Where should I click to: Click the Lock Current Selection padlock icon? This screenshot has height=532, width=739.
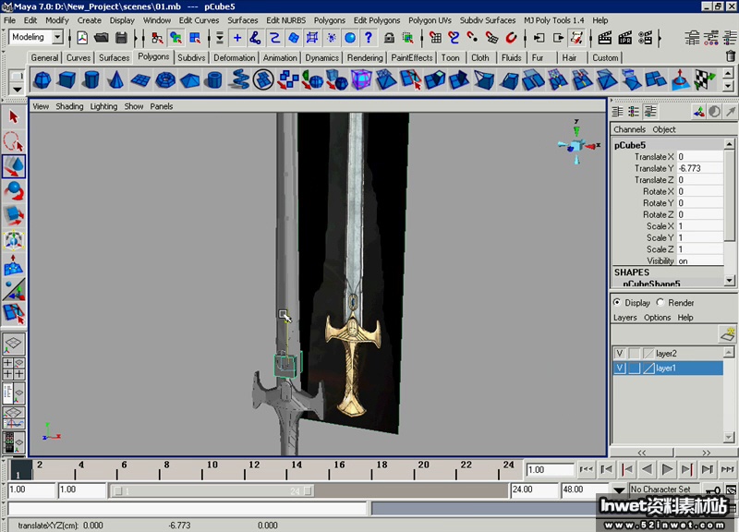click(389, 38)
